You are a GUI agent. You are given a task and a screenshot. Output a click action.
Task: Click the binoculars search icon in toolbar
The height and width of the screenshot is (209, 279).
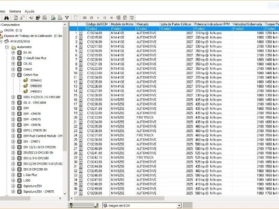[x=6, y=18]
